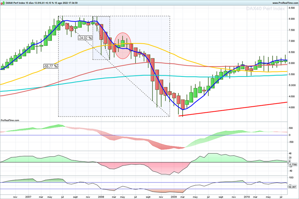Select the red ellipse annotation on the chart
299x199 pixels.
123,46
